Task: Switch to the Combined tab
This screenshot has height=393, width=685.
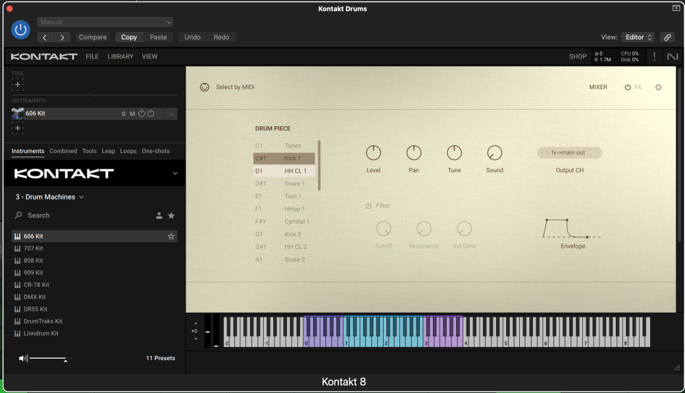Action: tap(63, 151)
